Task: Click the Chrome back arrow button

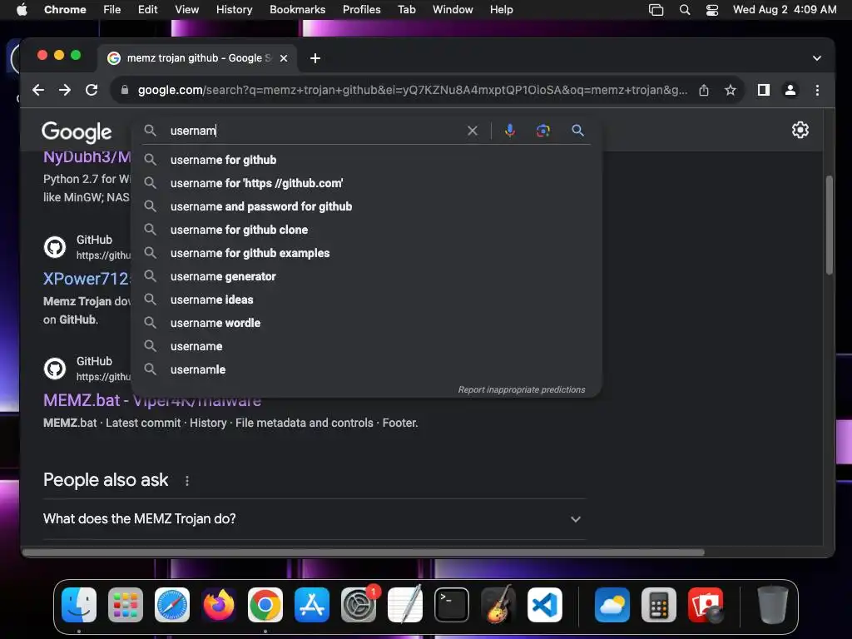Action: pyautogui.click(x=38, y=90)
